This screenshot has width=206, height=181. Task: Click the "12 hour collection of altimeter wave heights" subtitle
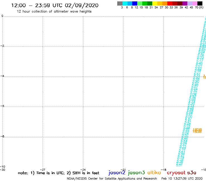point(54,11)
